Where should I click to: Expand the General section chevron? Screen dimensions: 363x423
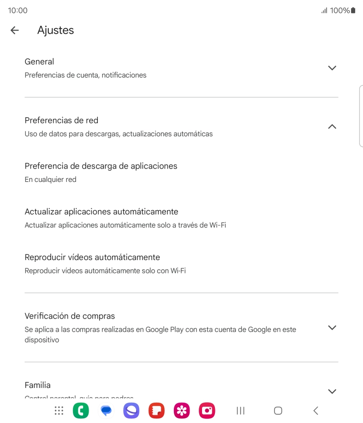[x=332, y=68]
